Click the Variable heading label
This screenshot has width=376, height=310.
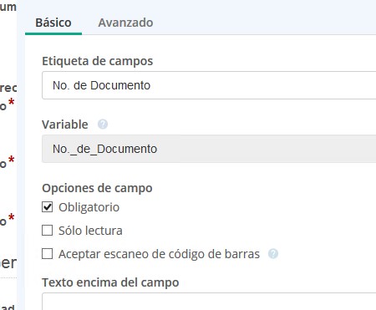[x=65, y=125]
